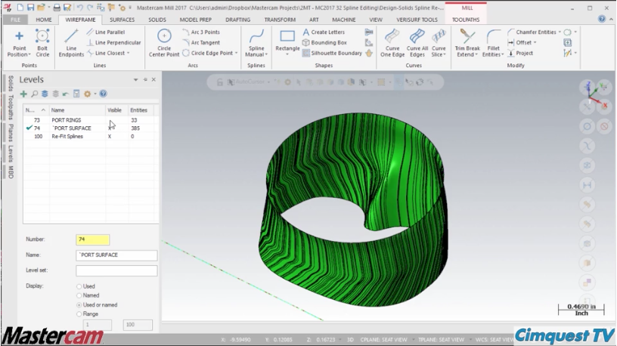
Task: Choose the Circle Center Point tool
Action: 164,43
